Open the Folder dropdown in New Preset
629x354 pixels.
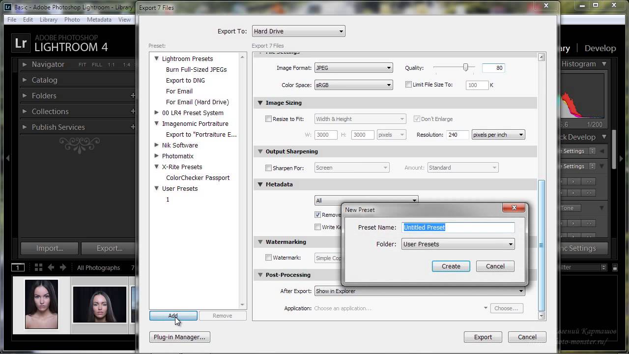(458, 244)
